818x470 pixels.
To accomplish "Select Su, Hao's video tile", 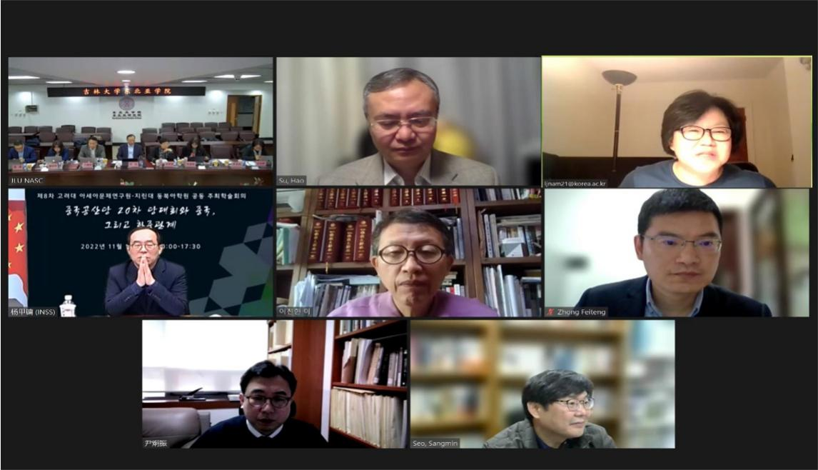I will point(408,121).
